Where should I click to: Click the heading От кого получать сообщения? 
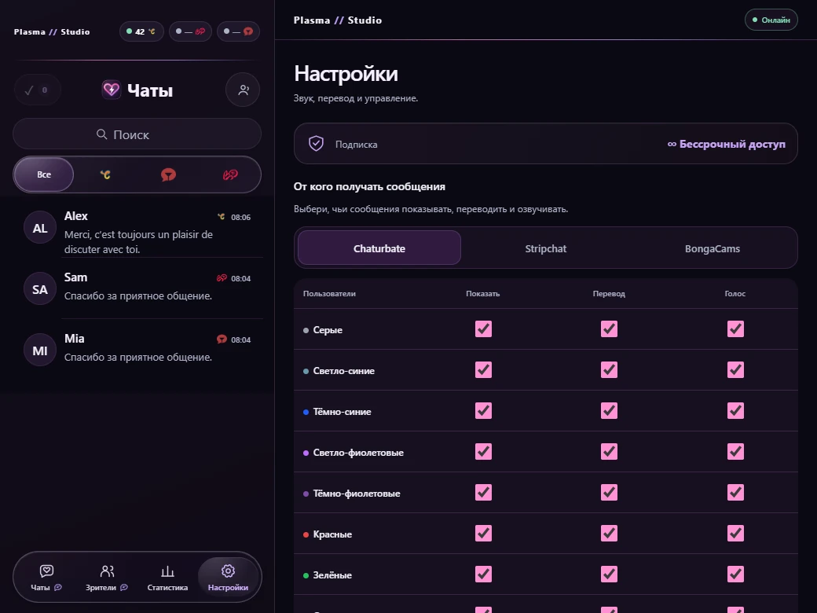pyautogui.click(x=369, y=186)
